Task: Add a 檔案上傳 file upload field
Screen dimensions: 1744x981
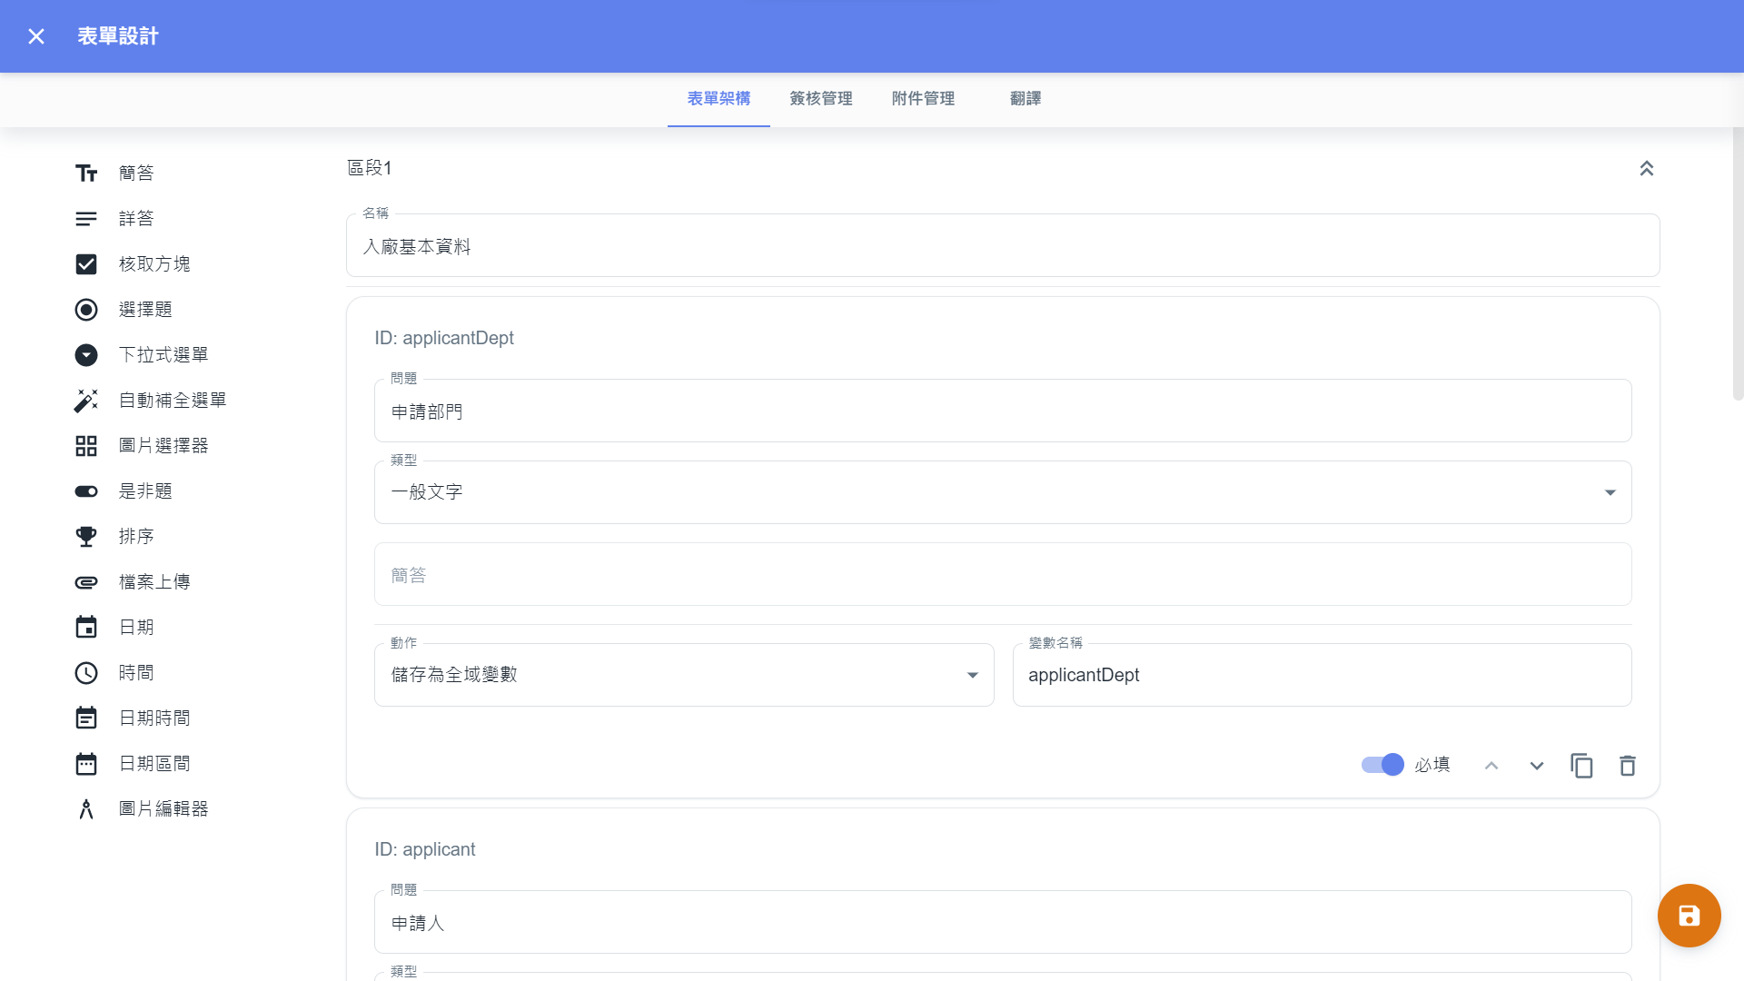Action: click(x=154, y=581)
